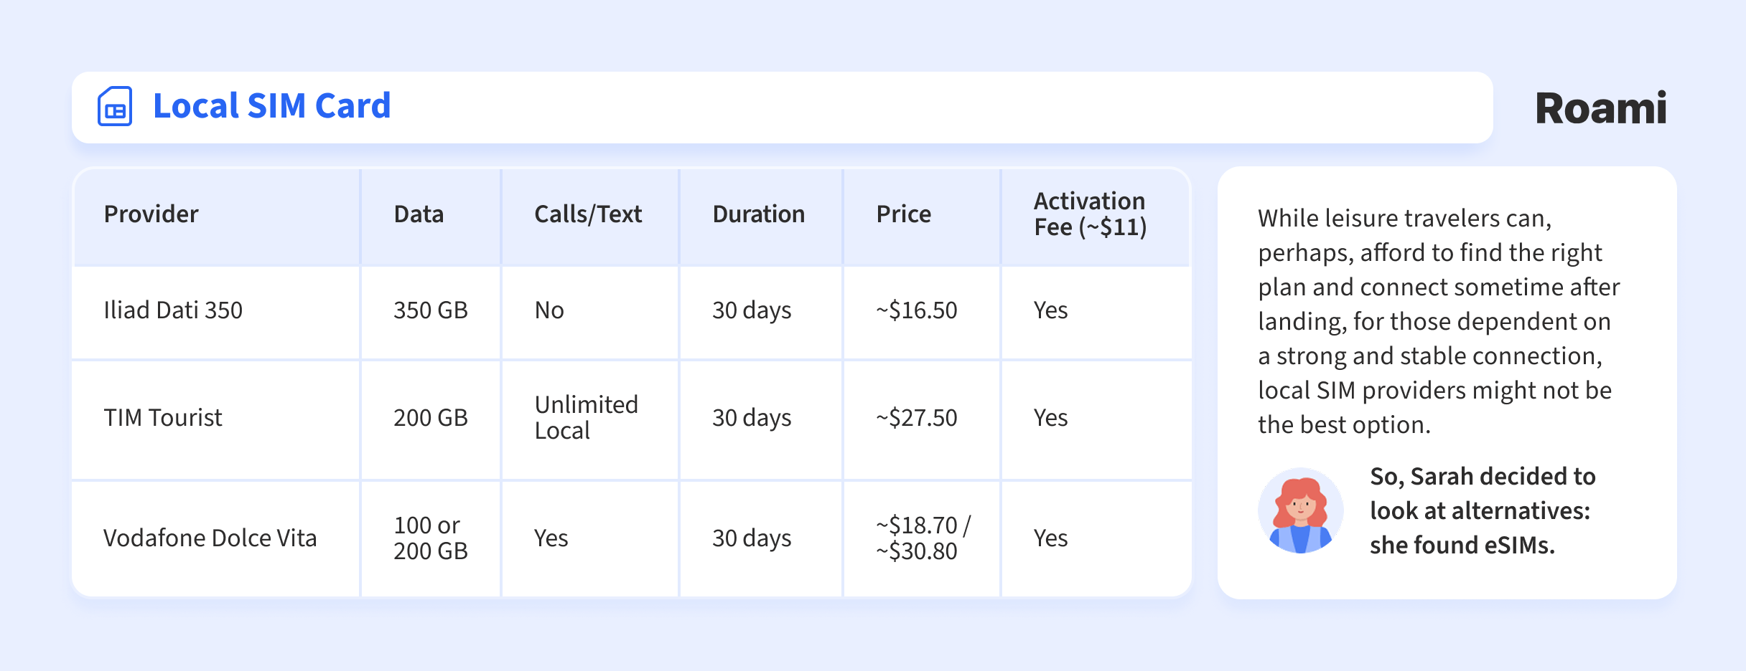Select the ~$16.50 price cell
This screenshot has height=671, width=1746.
click(916, 310)
